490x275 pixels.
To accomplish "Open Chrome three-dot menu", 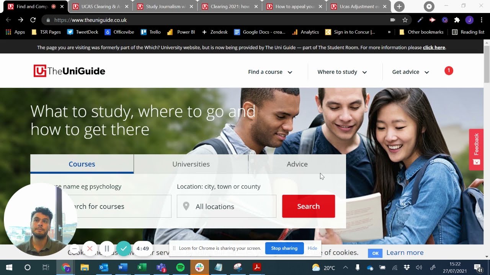I will pos(482,20).
